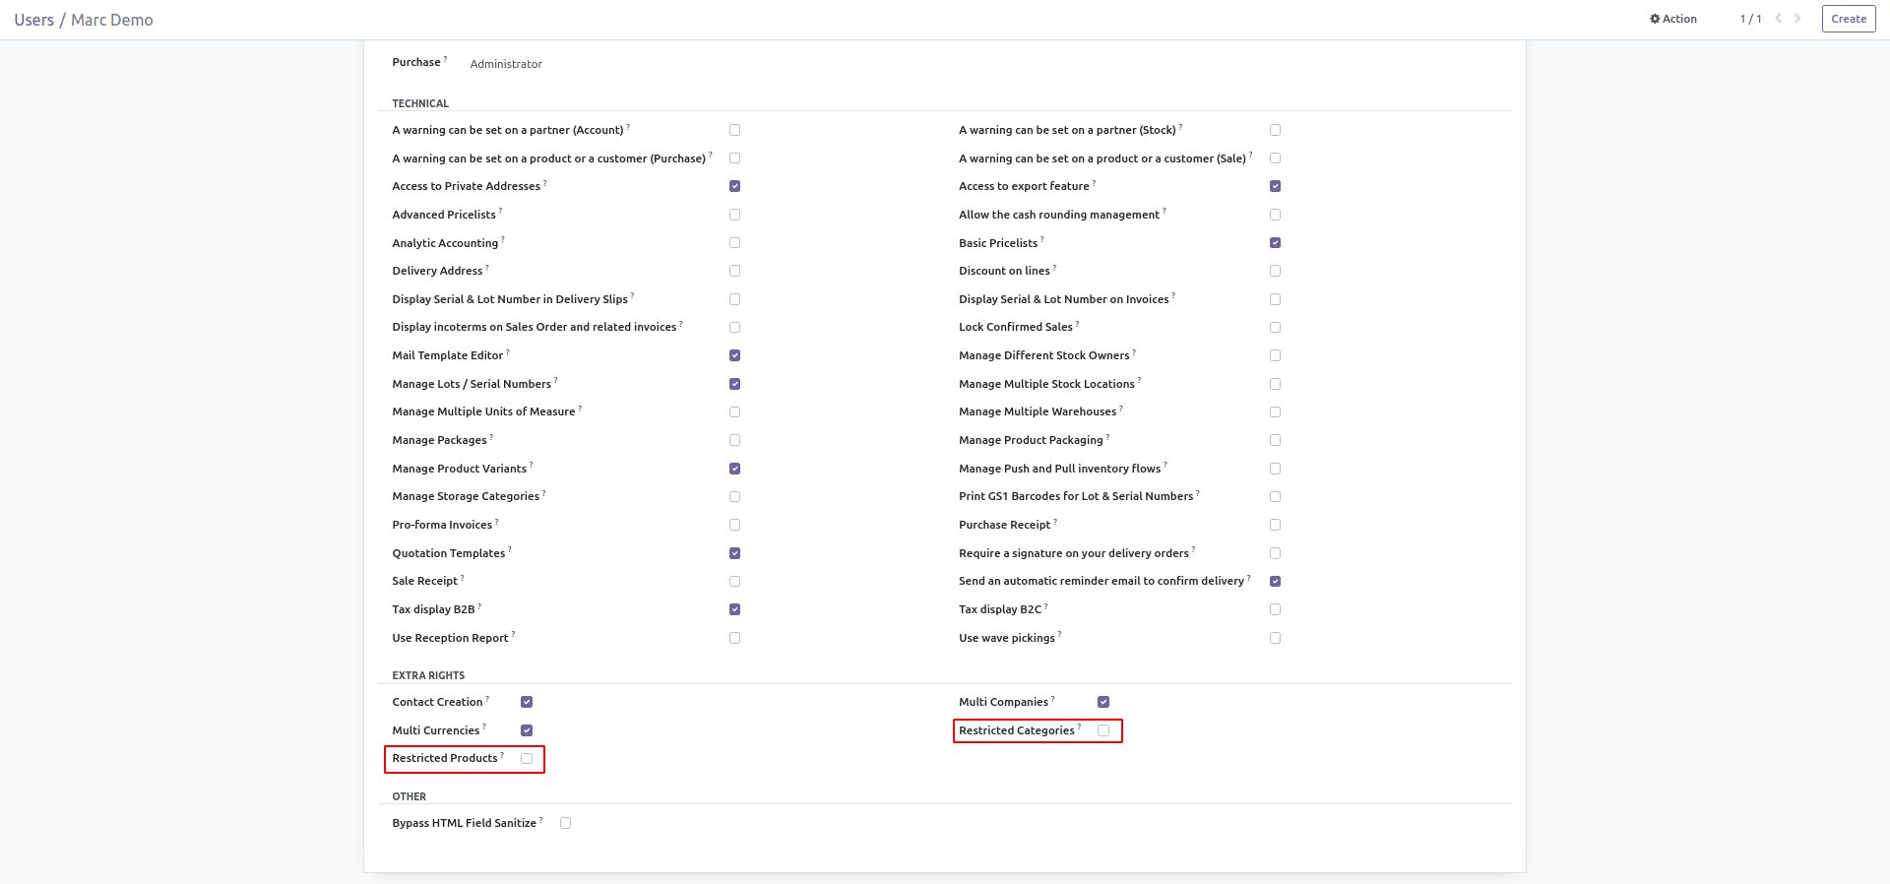Uncheck Manage Lots / Serial Numbers

[734, 384]
